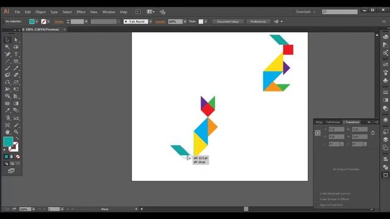
Task: Swap Fill and Stroke arrows
Action: point(17,139)
